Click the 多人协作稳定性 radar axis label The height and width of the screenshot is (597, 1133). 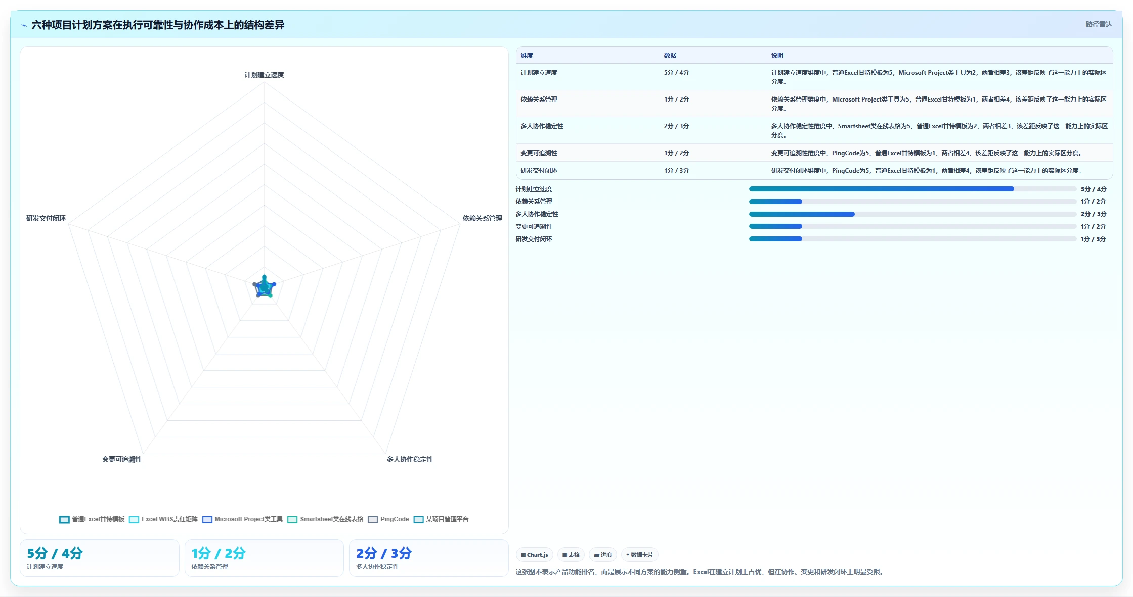tap(410, 459)
